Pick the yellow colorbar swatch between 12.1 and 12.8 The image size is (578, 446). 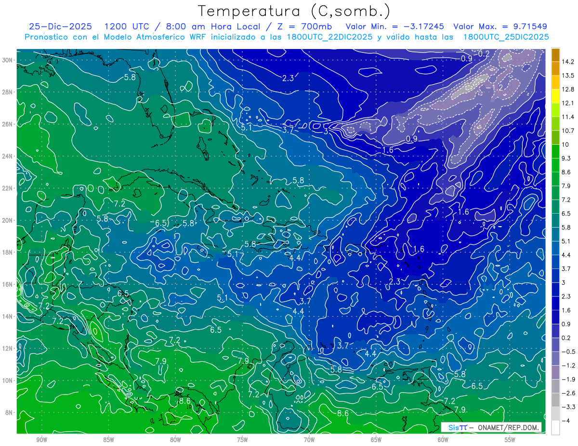click(555, 96)
